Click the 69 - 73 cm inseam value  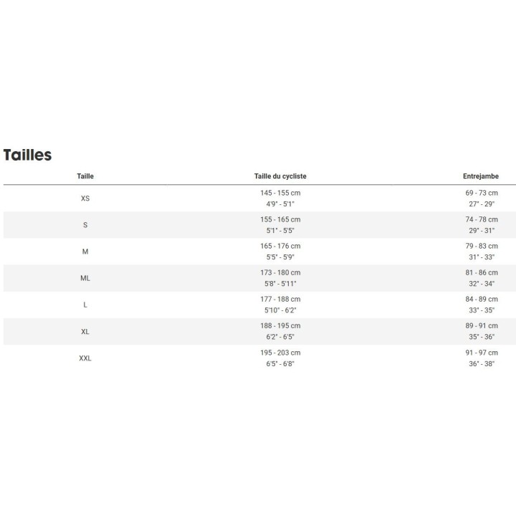coord(480,193)
